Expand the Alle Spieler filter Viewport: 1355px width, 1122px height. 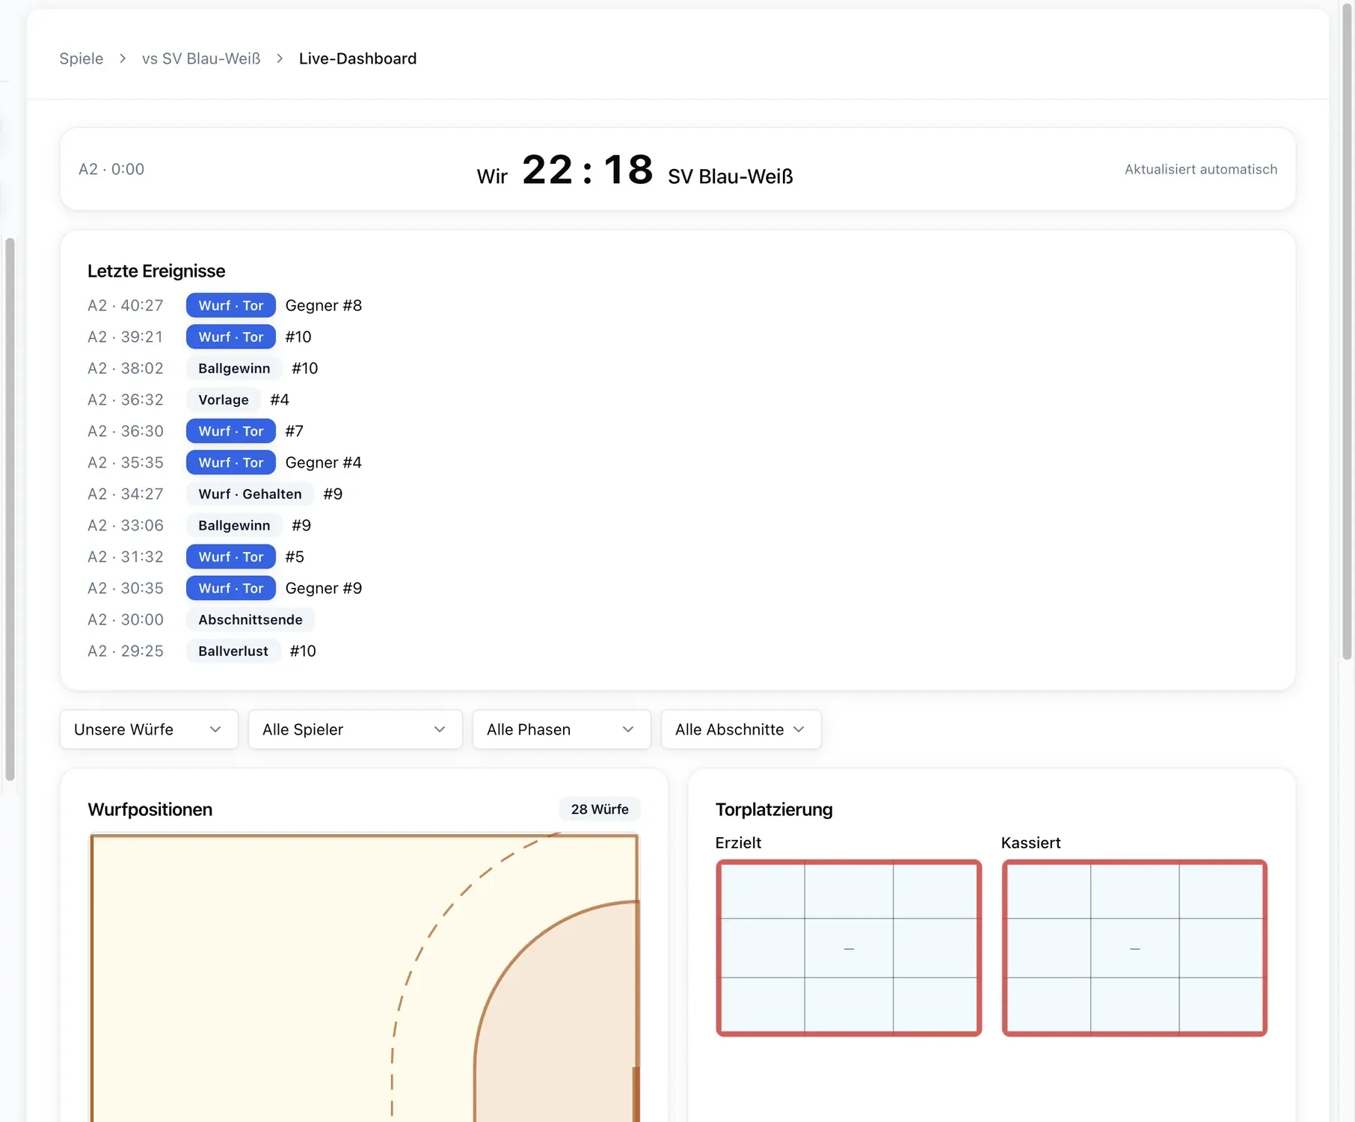(x=355, y=729)
